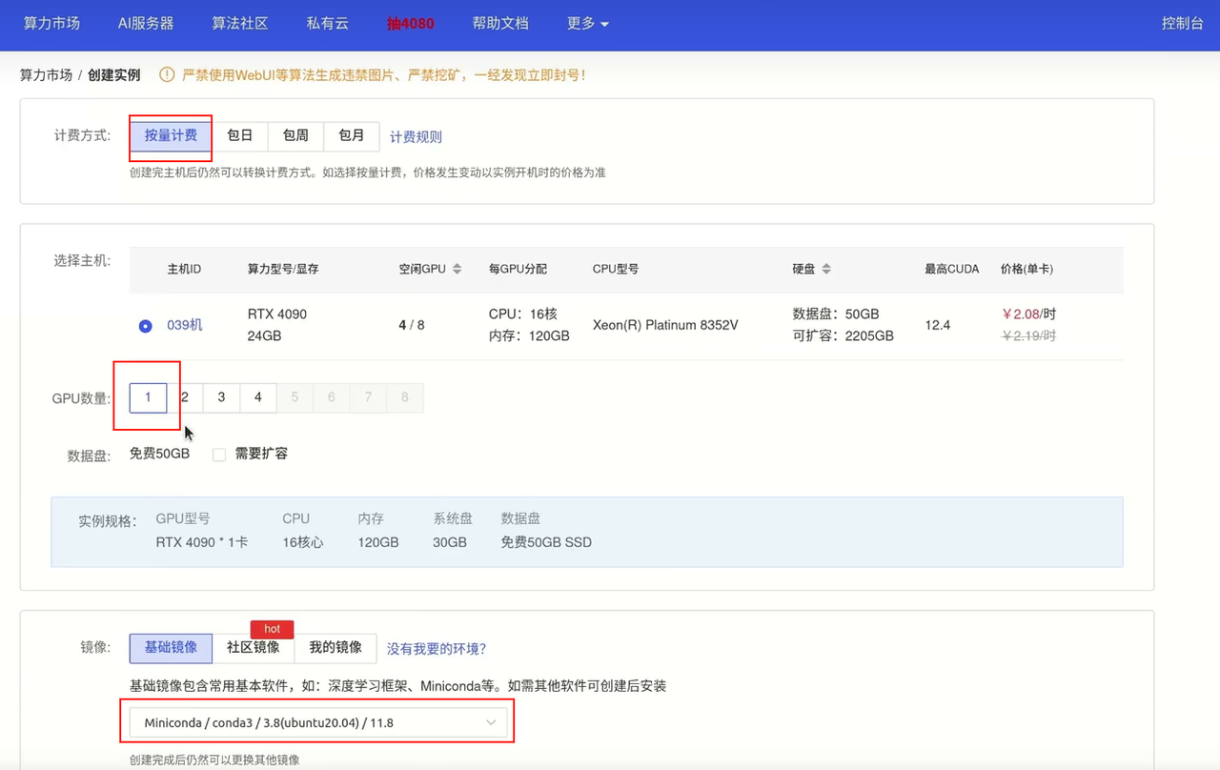
Task: Set GPU数量 to 2
Action: tap(185, 397)
